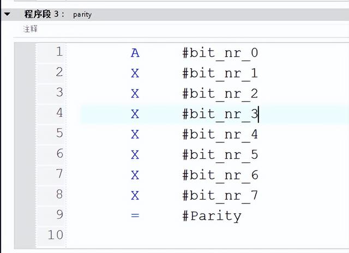This screenshot has height=253, width=349.
Task: Select the network title 'parity'
Action: click(x=82, y=15)
